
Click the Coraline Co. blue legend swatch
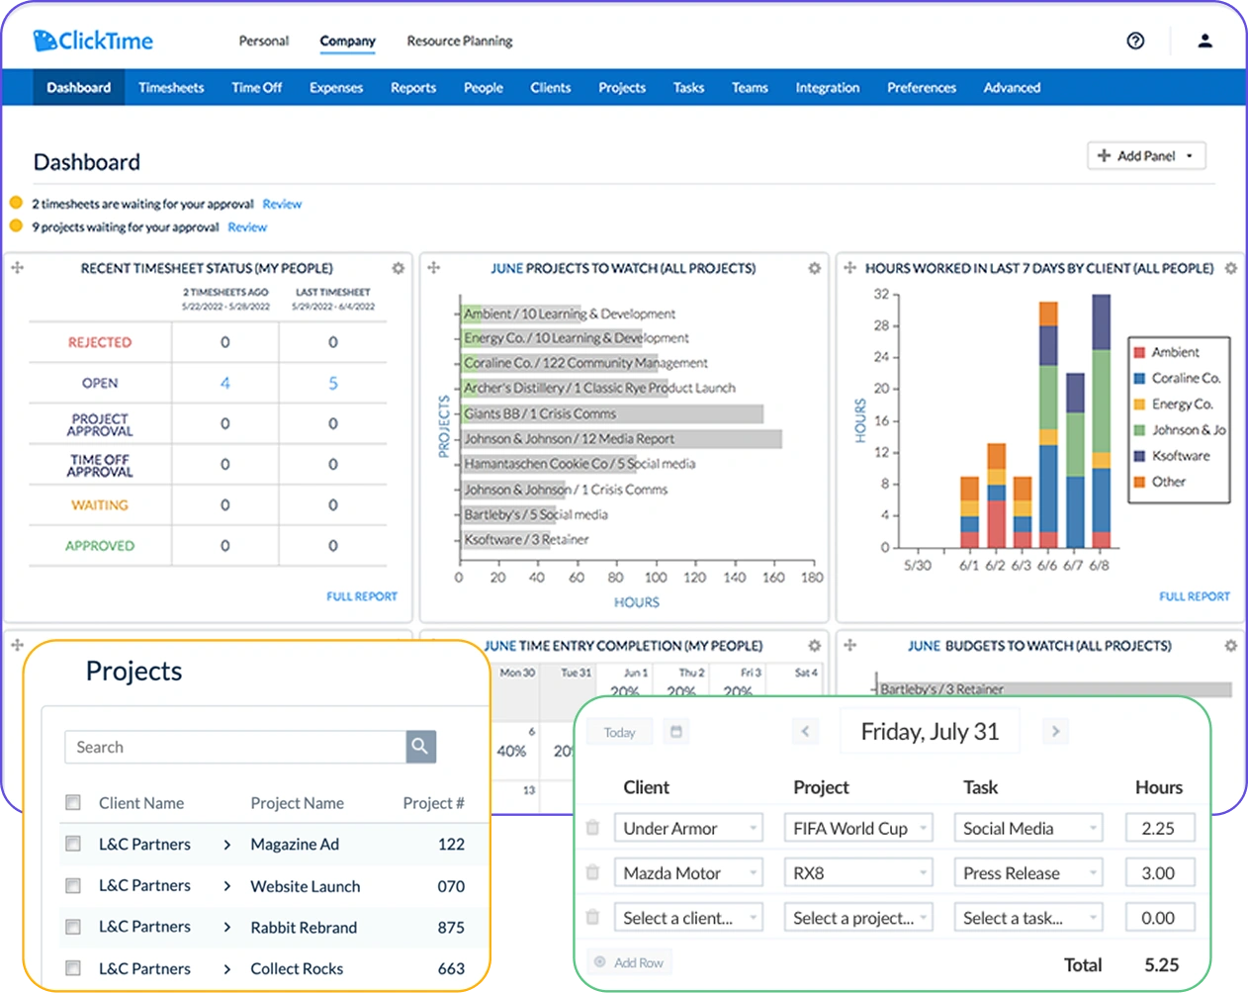(x=1139, y=378)
